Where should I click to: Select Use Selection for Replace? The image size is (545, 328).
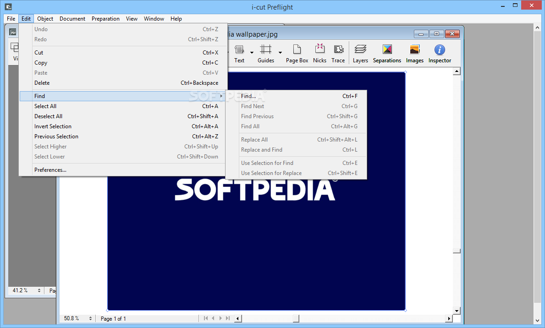(296, 173)
